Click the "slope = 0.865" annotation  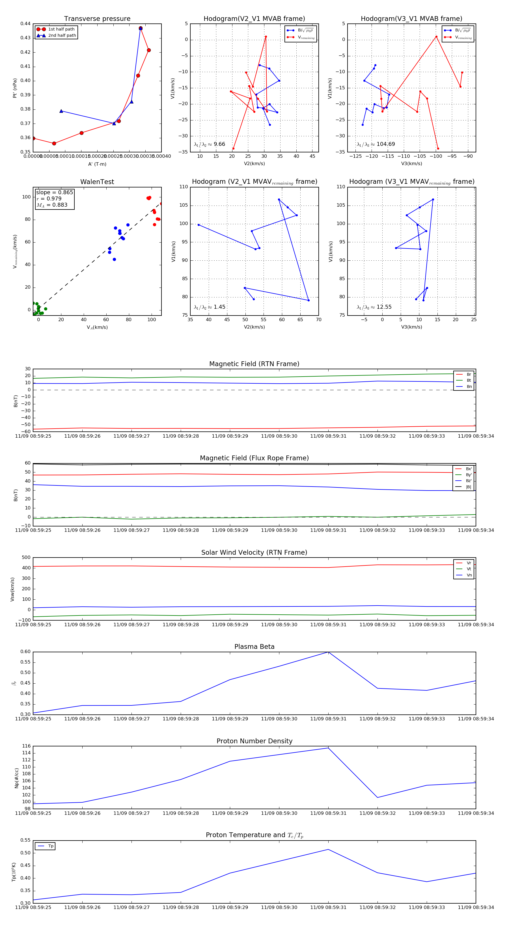[x=54, y=192]
